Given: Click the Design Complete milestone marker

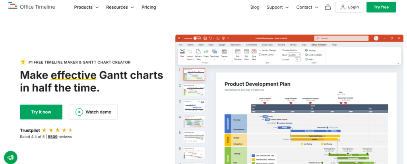Looking at the screenshot, I should coord(291,103).
